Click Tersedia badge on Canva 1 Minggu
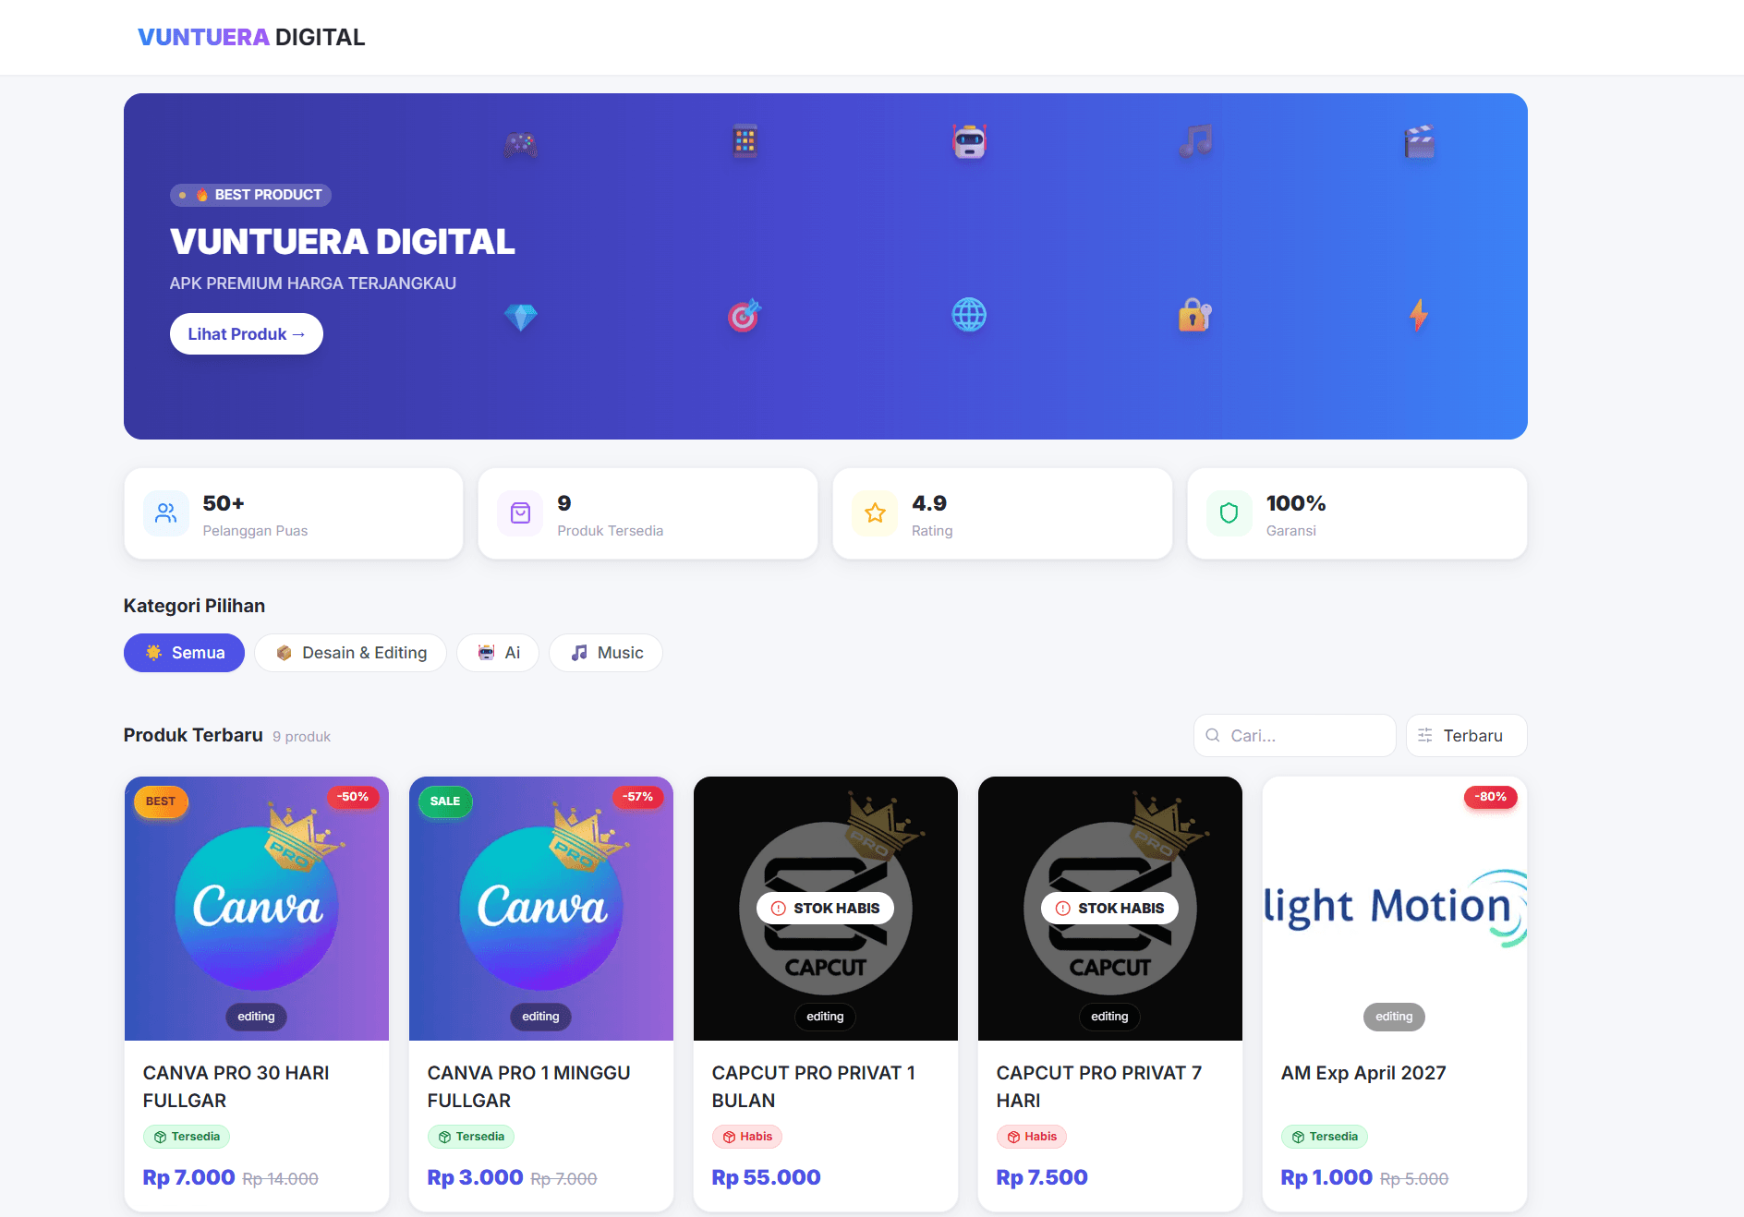The image size is (1744, 1217). point(471,1137)
